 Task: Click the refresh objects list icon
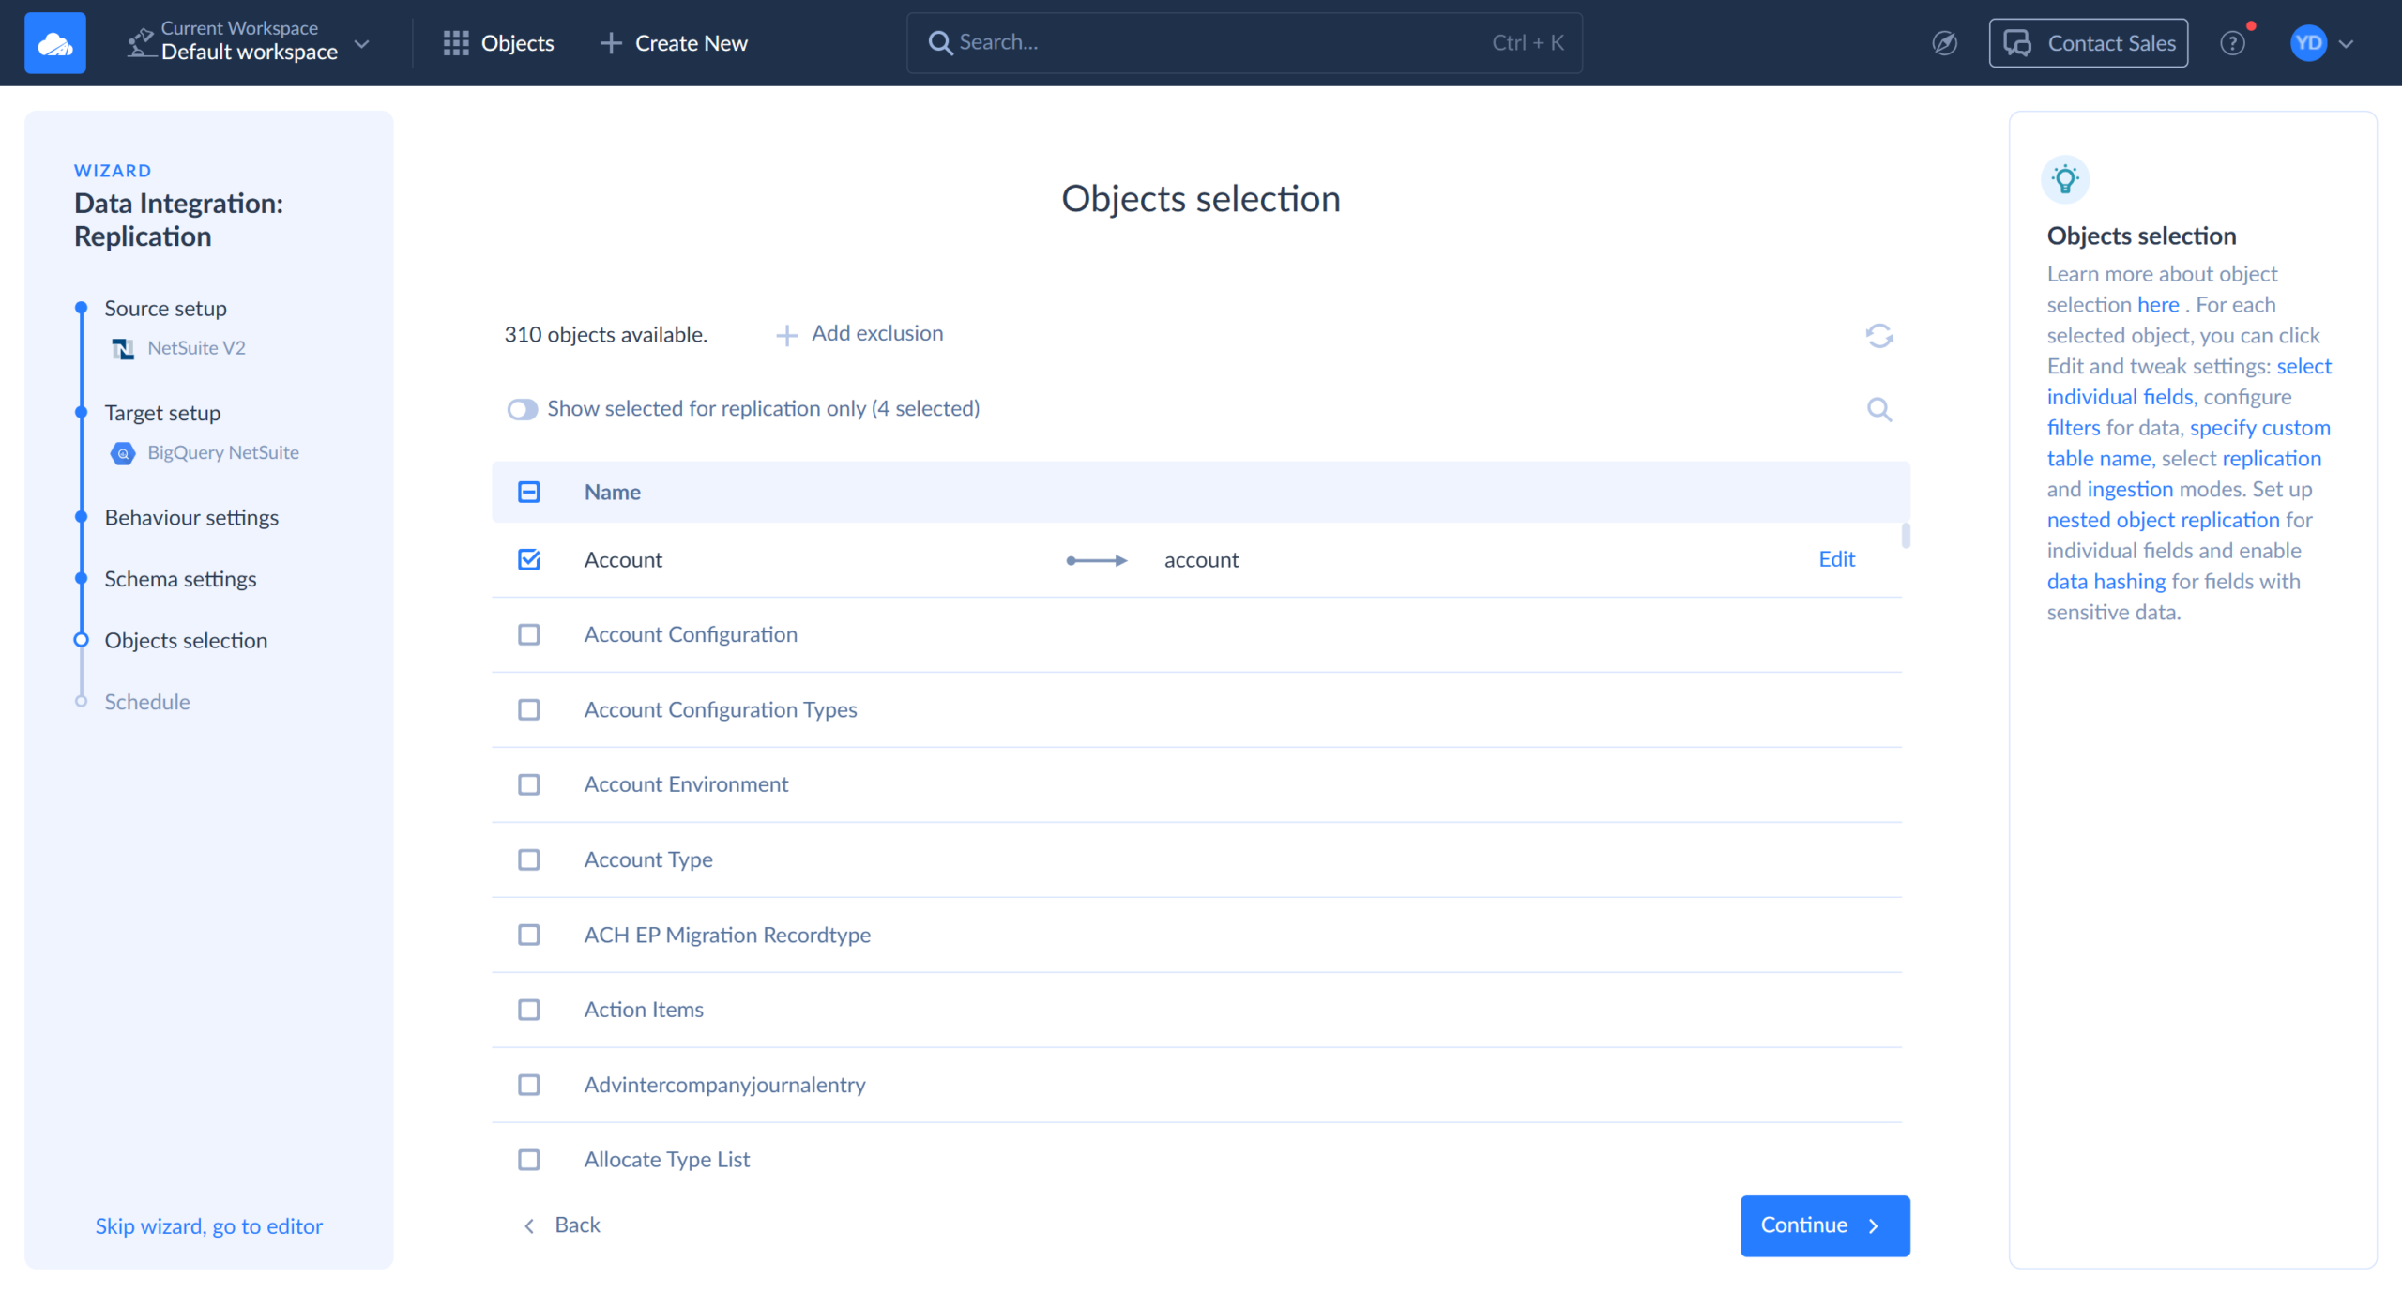1878,335
